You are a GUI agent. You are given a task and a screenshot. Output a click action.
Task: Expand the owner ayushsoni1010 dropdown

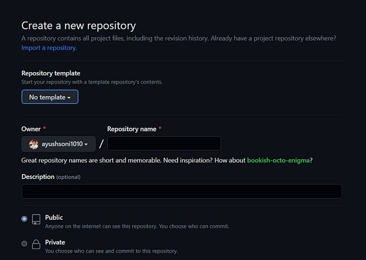59,144
